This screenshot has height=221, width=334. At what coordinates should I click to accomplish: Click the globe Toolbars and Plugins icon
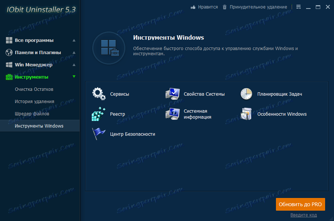click(x=9, y=52)
